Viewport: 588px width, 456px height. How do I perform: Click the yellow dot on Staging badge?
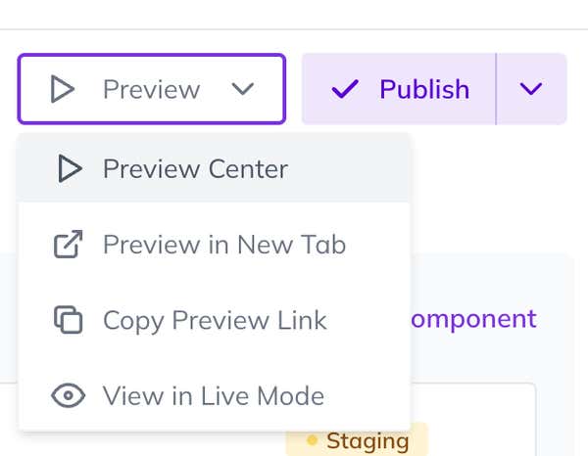[x=313, y=440]
